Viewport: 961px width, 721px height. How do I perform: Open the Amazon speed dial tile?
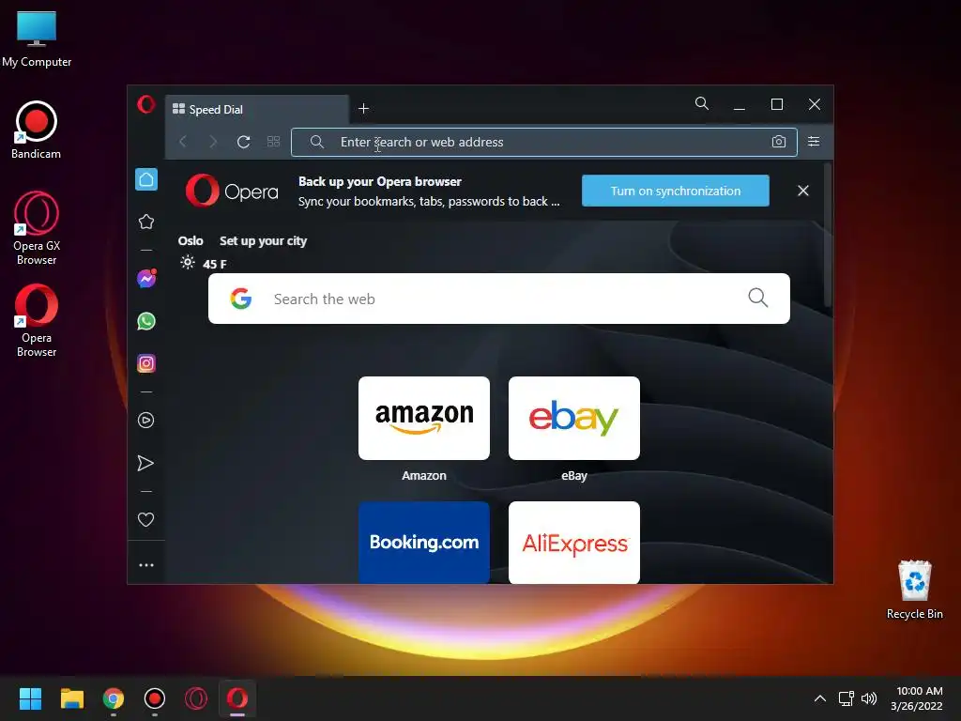click(424, 418)
